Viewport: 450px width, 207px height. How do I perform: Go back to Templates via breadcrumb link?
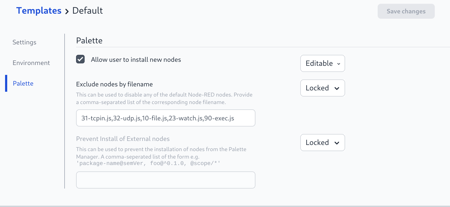pyautogui.click(x=39, y=11)
